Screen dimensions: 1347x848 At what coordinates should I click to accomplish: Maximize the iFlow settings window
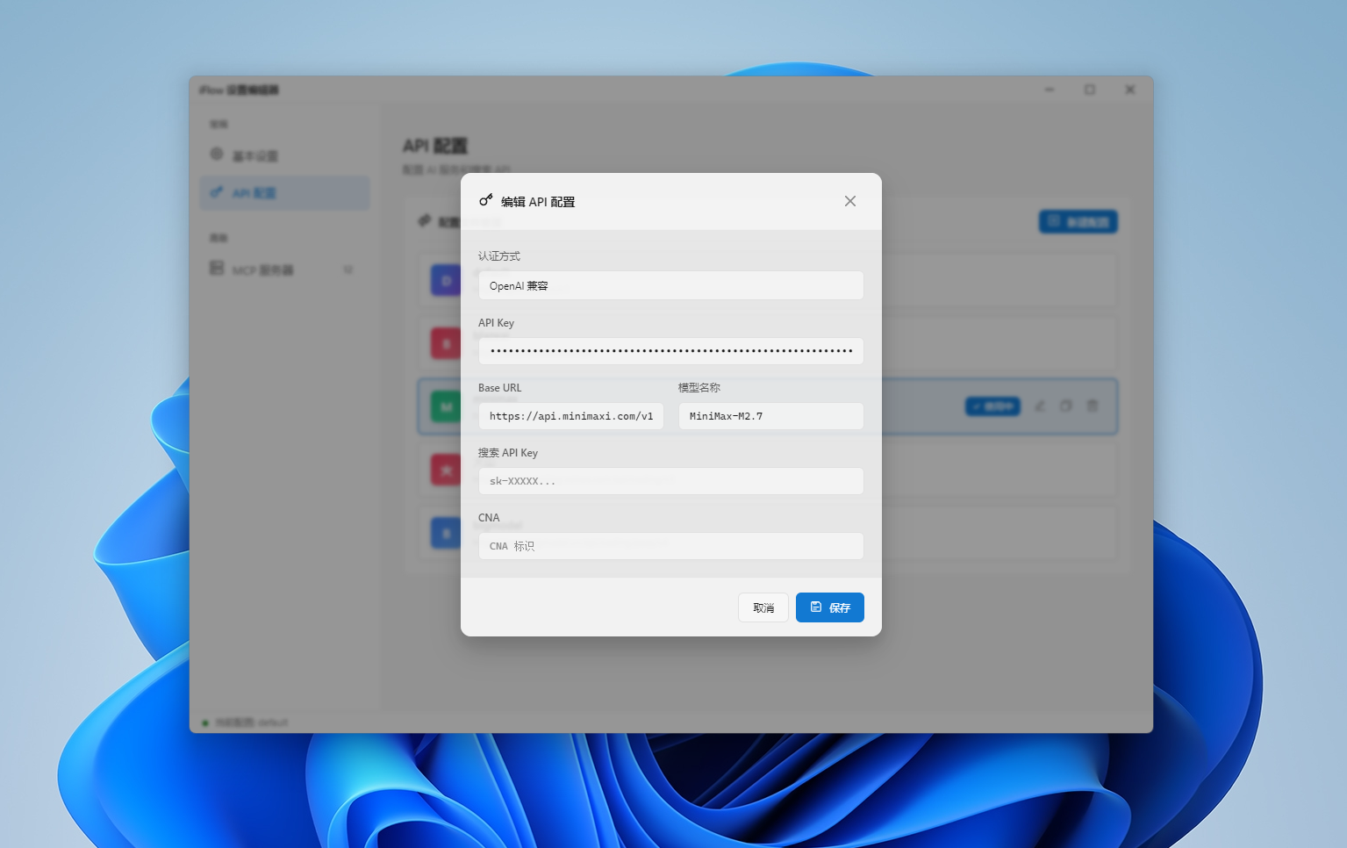[x=1089, y=90]
